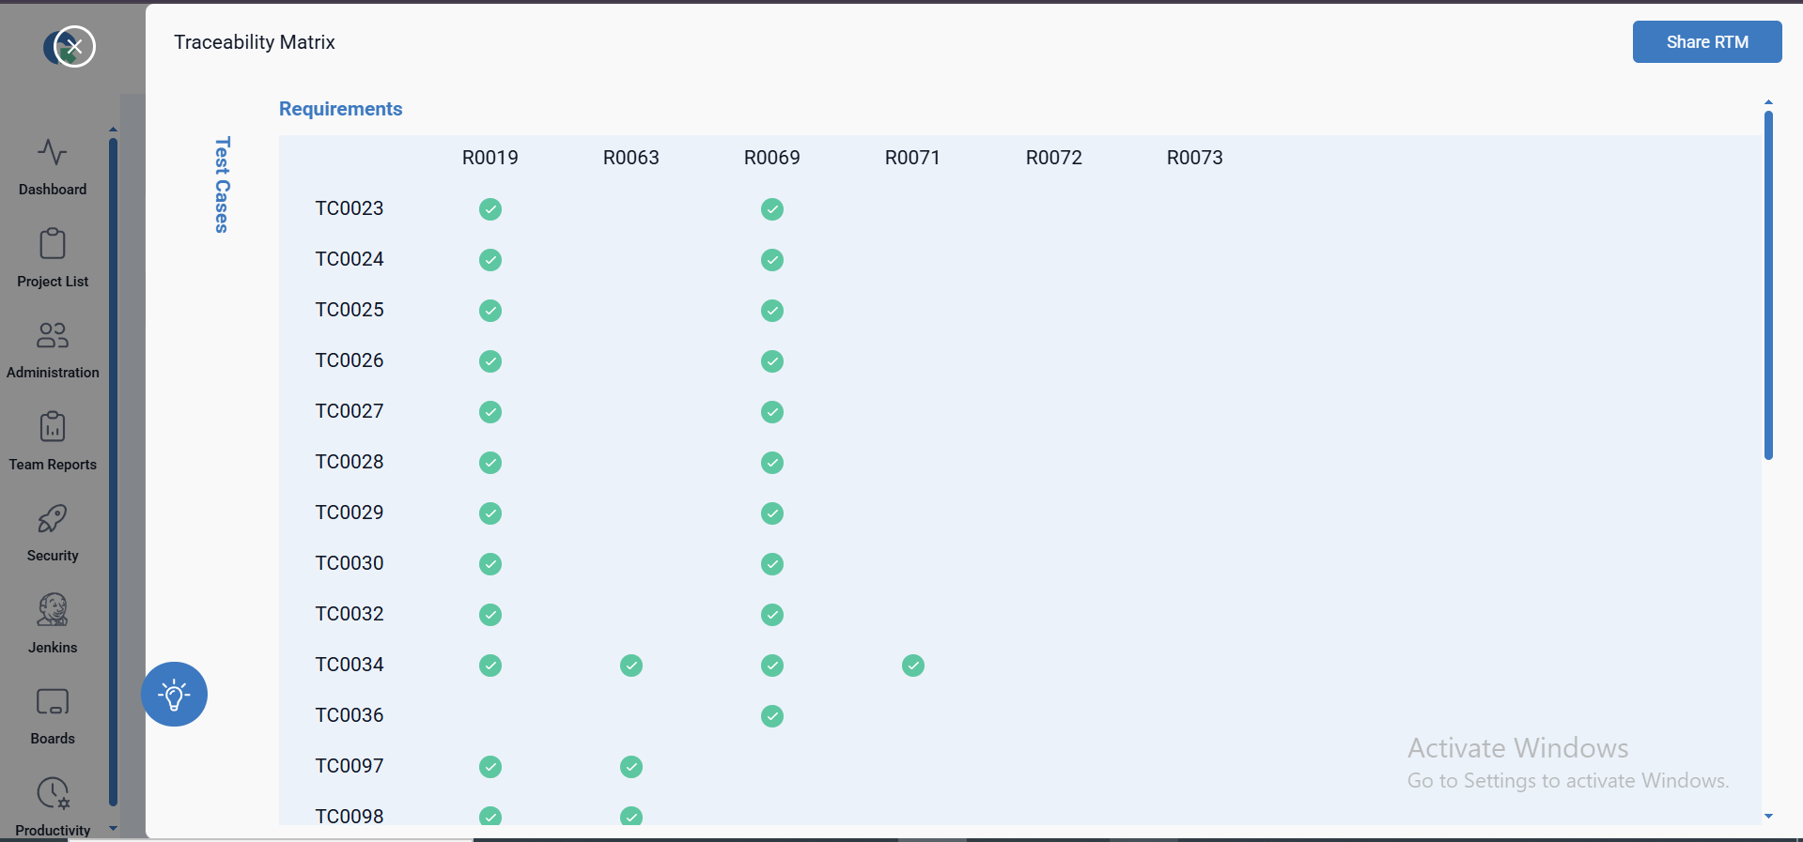The width and height of the screenshot is (1803, 842).
Task: Open Security rocket icon
Action: pos(53,518)
